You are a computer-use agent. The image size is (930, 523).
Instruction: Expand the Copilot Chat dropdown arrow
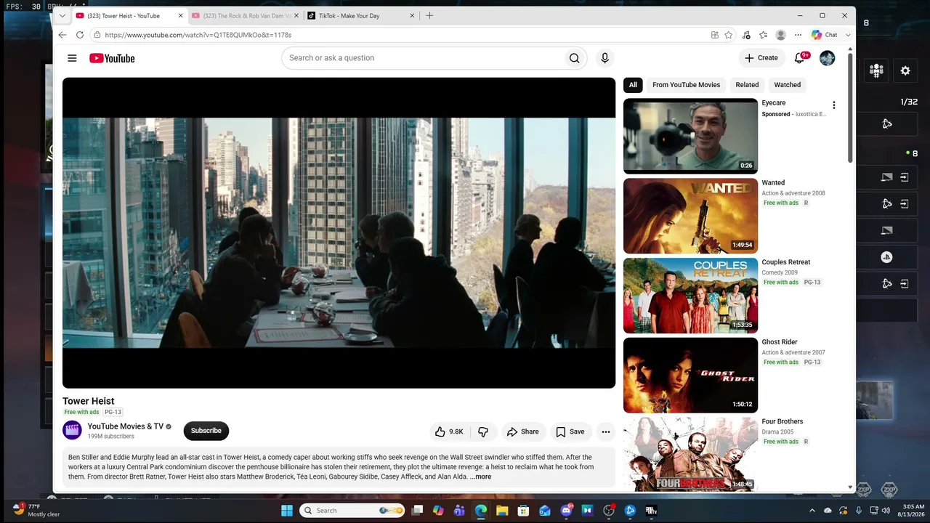(x=848, y=35)
